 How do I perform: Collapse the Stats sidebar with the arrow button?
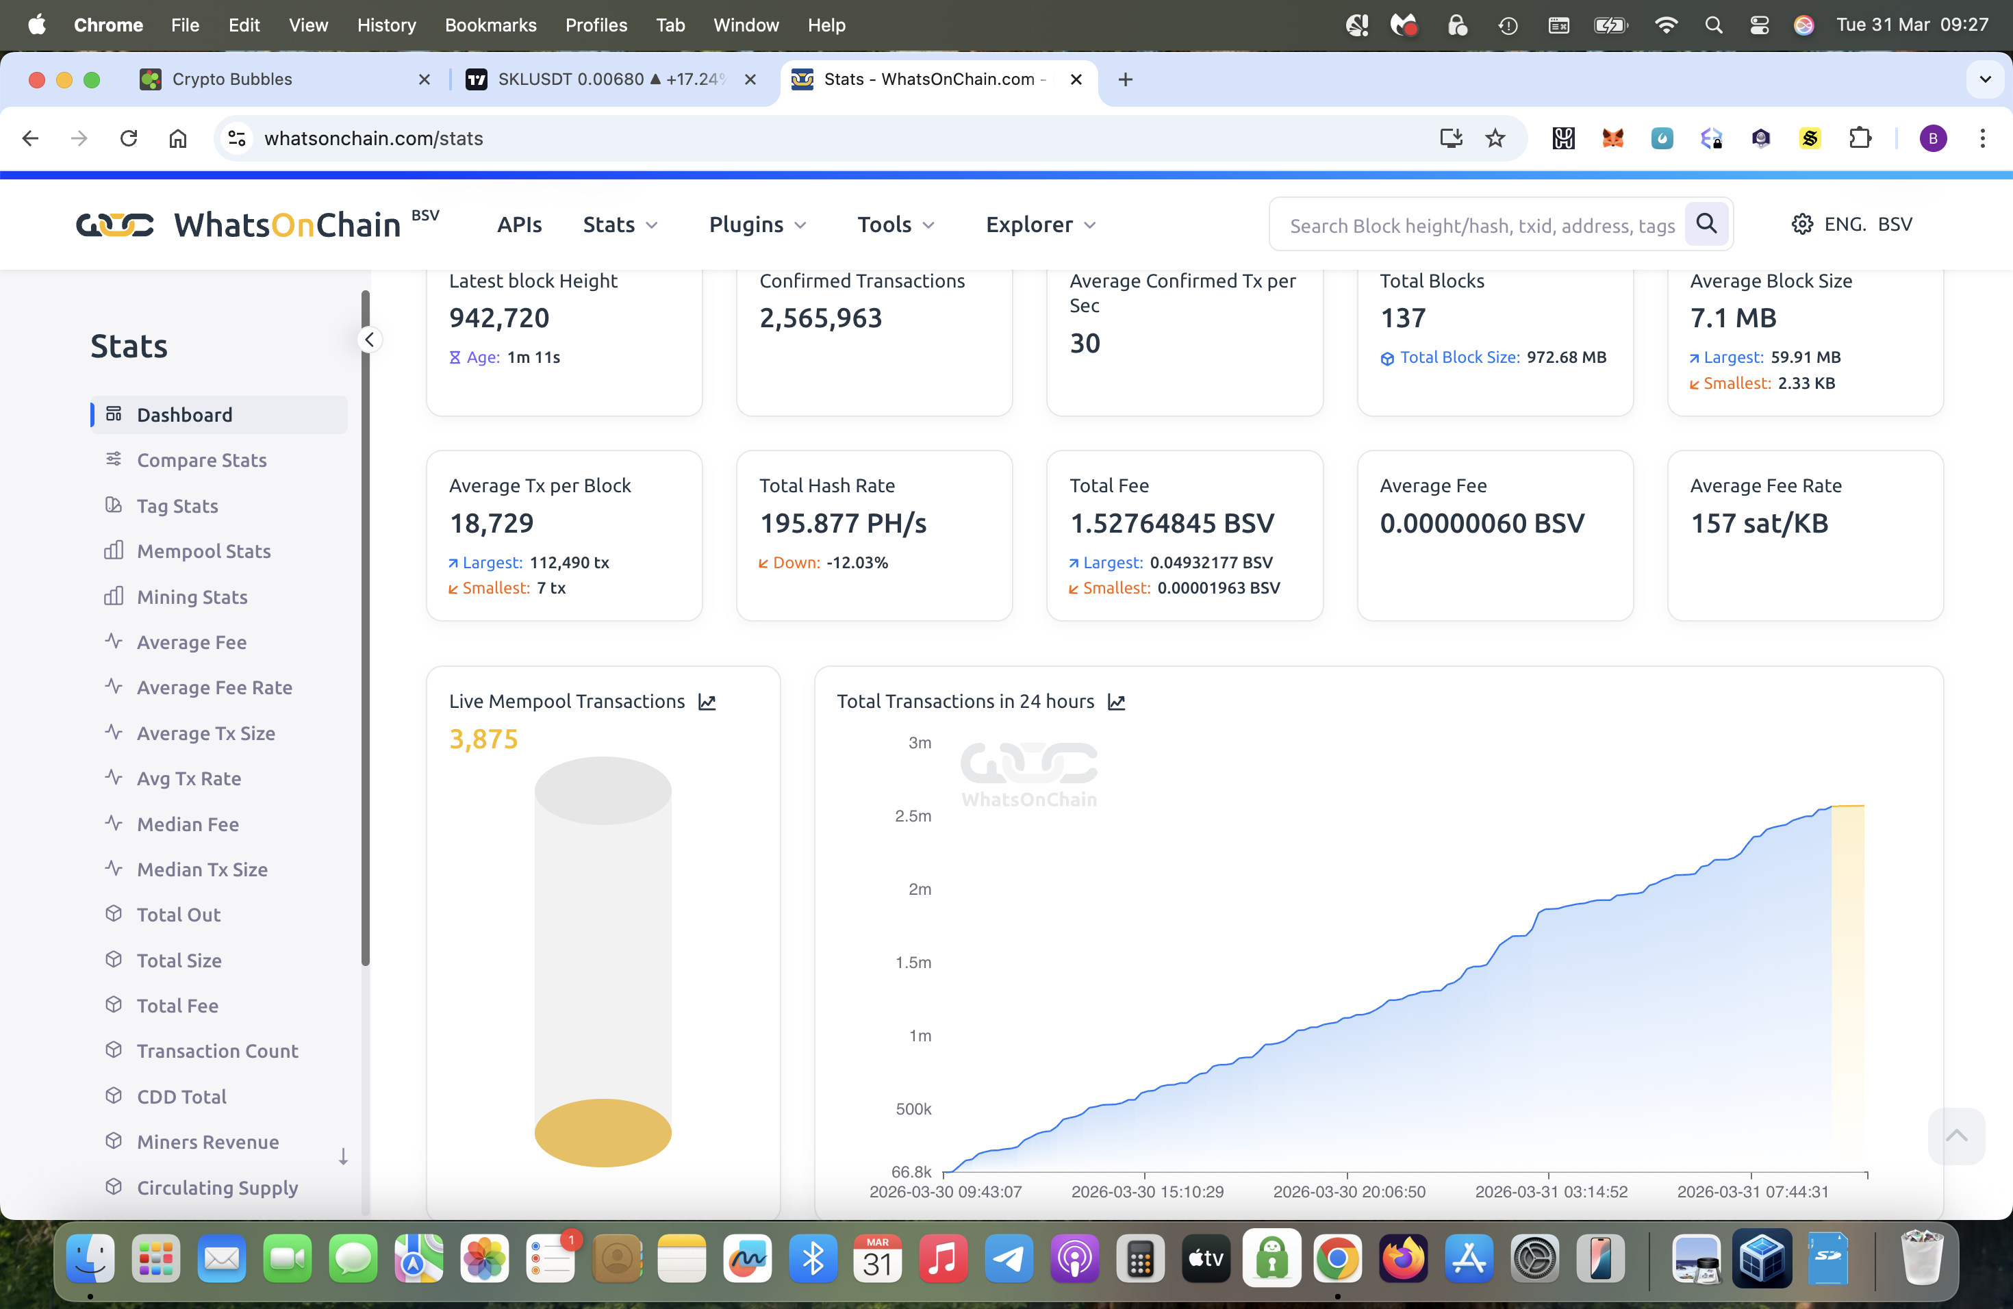pyautogui.click(x=370, y=339)
